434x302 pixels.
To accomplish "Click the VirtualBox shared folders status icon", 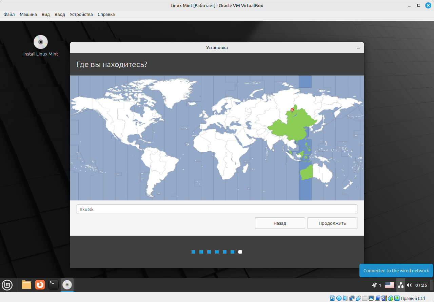I will click(x=364, y=298).
